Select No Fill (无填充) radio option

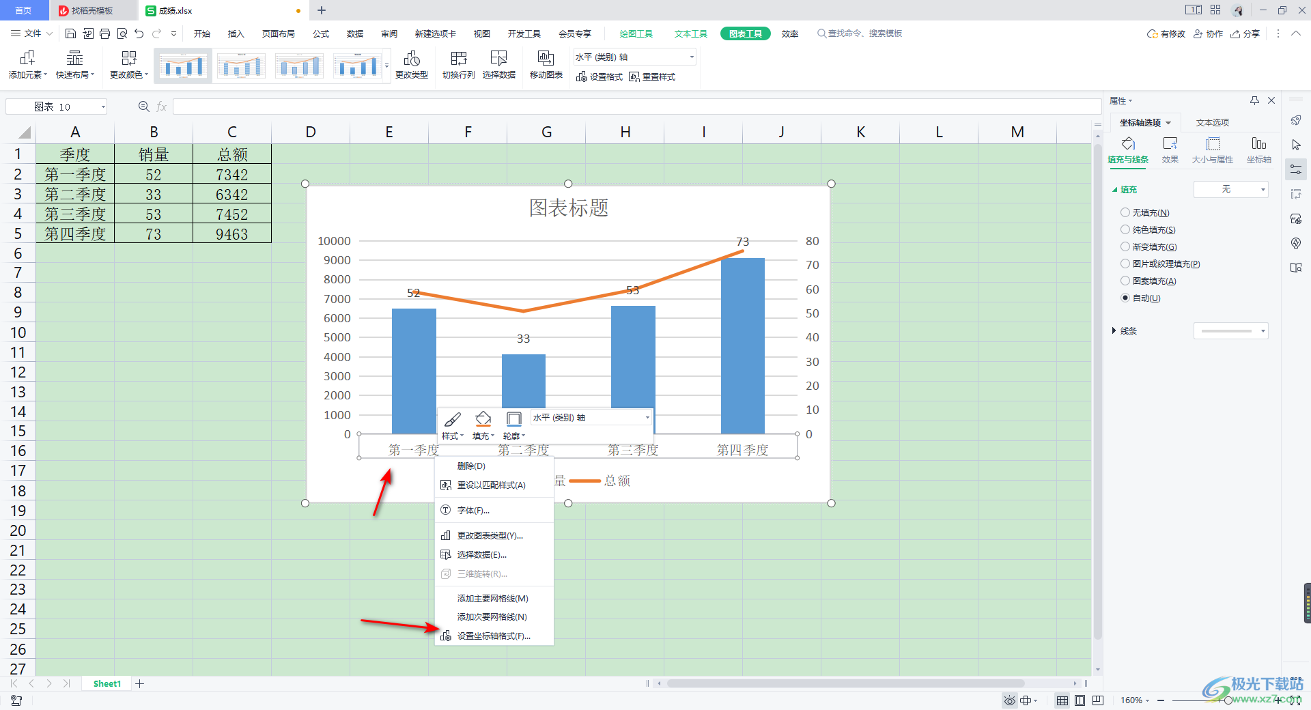pyautogui.click(x=1125, y=213)
